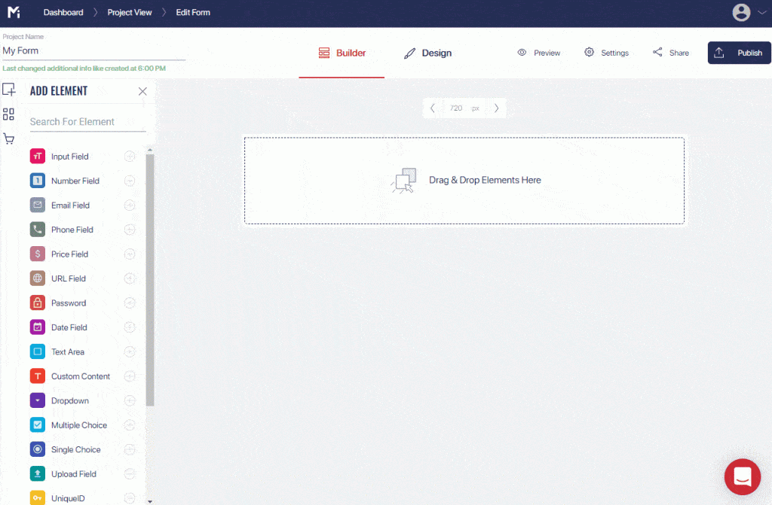Click the element list scroll-up arrow

click(150, 150)
